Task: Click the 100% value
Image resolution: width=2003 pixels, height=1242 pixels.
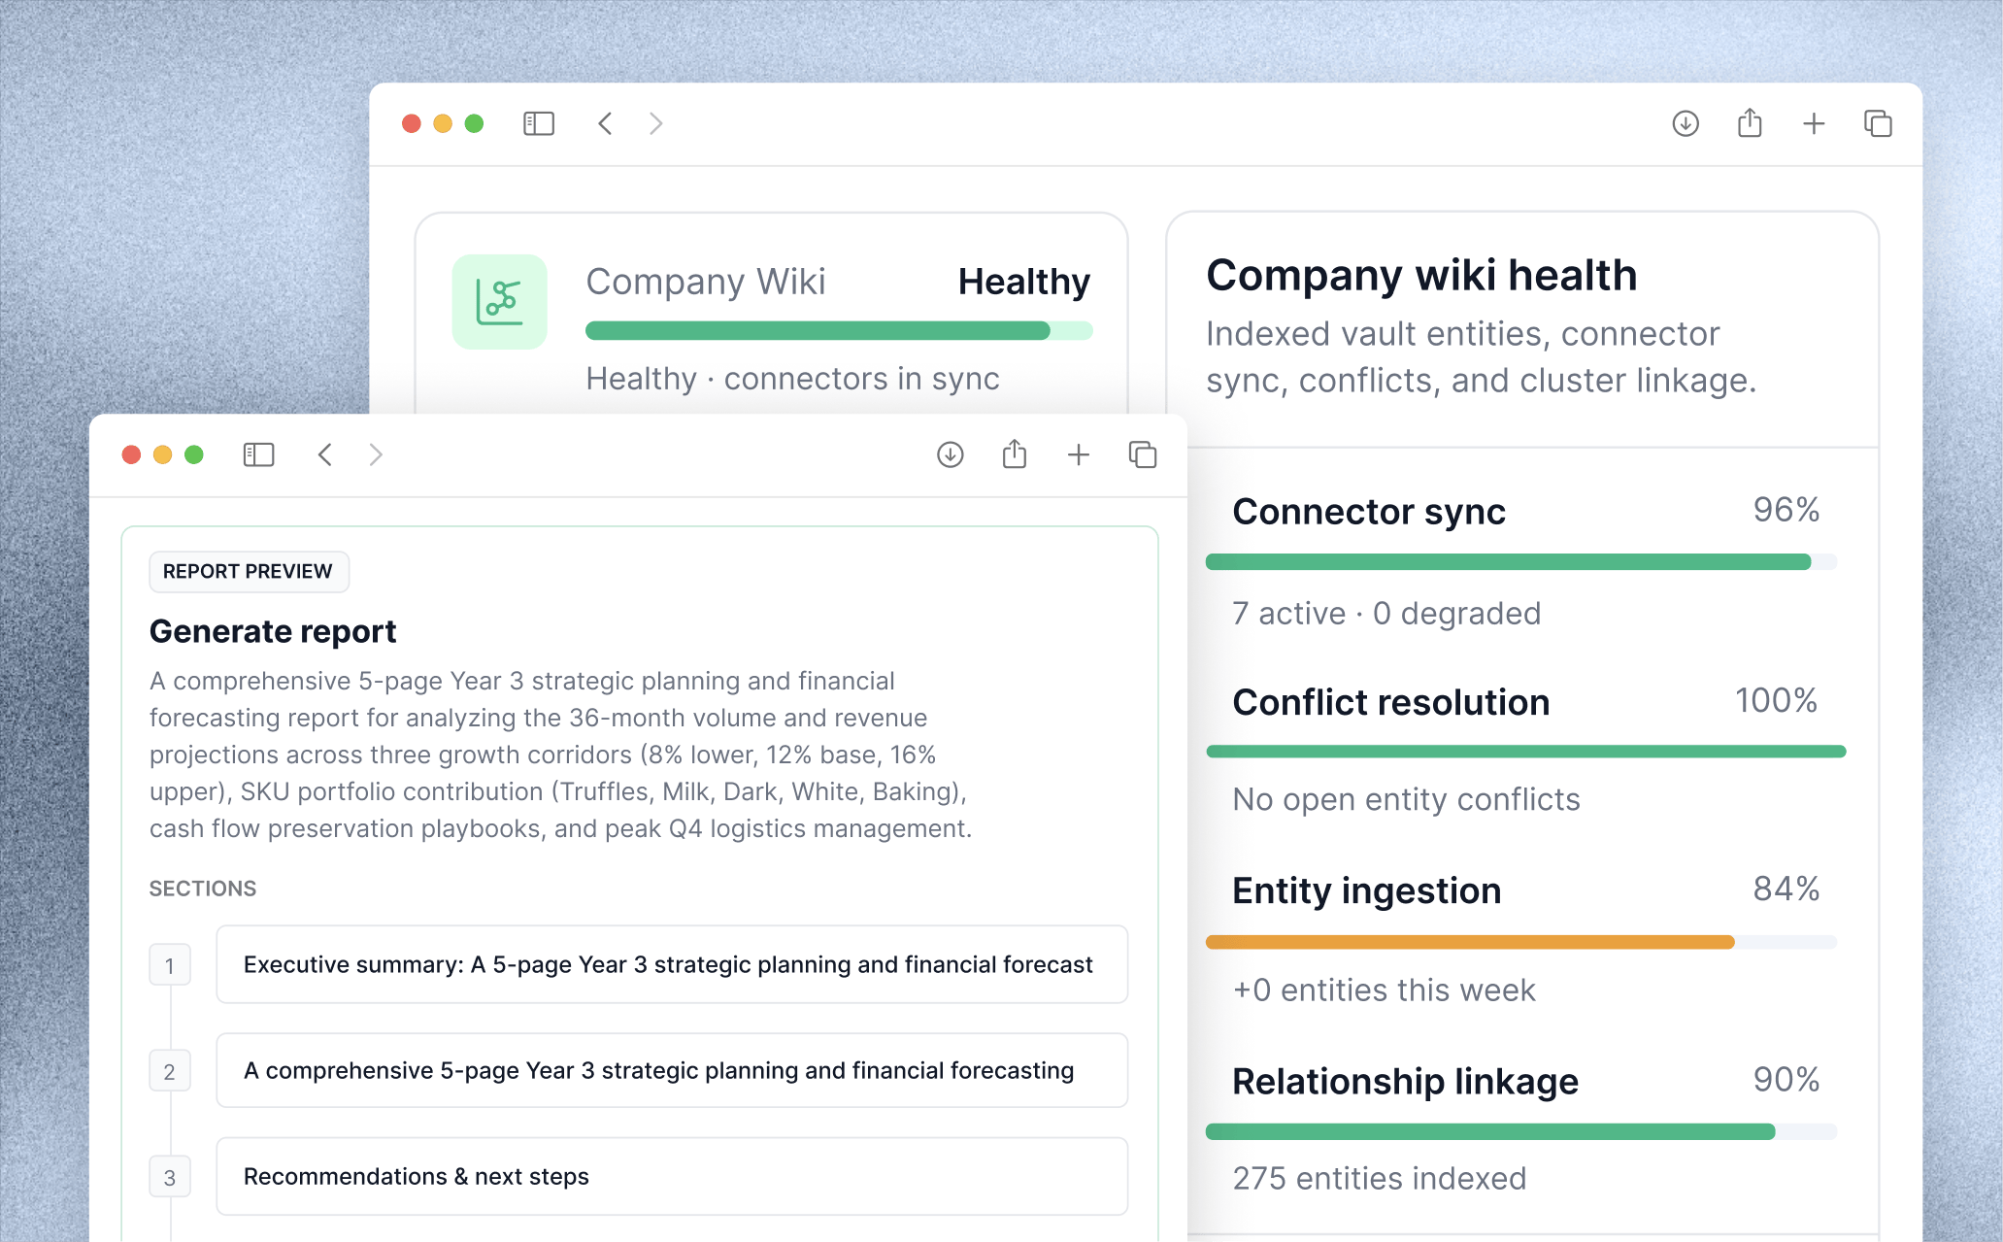Action: (1777, 699)
